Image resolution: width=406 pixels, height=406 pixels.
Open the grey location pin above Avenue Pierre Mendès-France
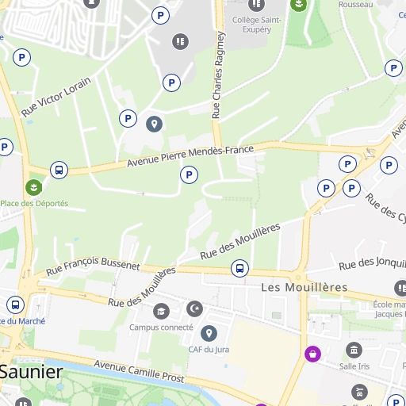click(x=155, y=124)
